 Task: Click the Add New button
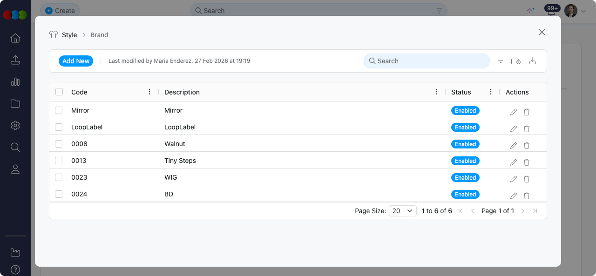coord(76,61)
